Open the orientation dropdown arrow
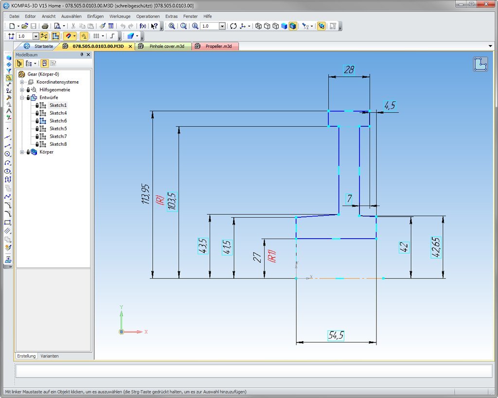The height and width of the screenshot is (398, 498). point(249,26)
